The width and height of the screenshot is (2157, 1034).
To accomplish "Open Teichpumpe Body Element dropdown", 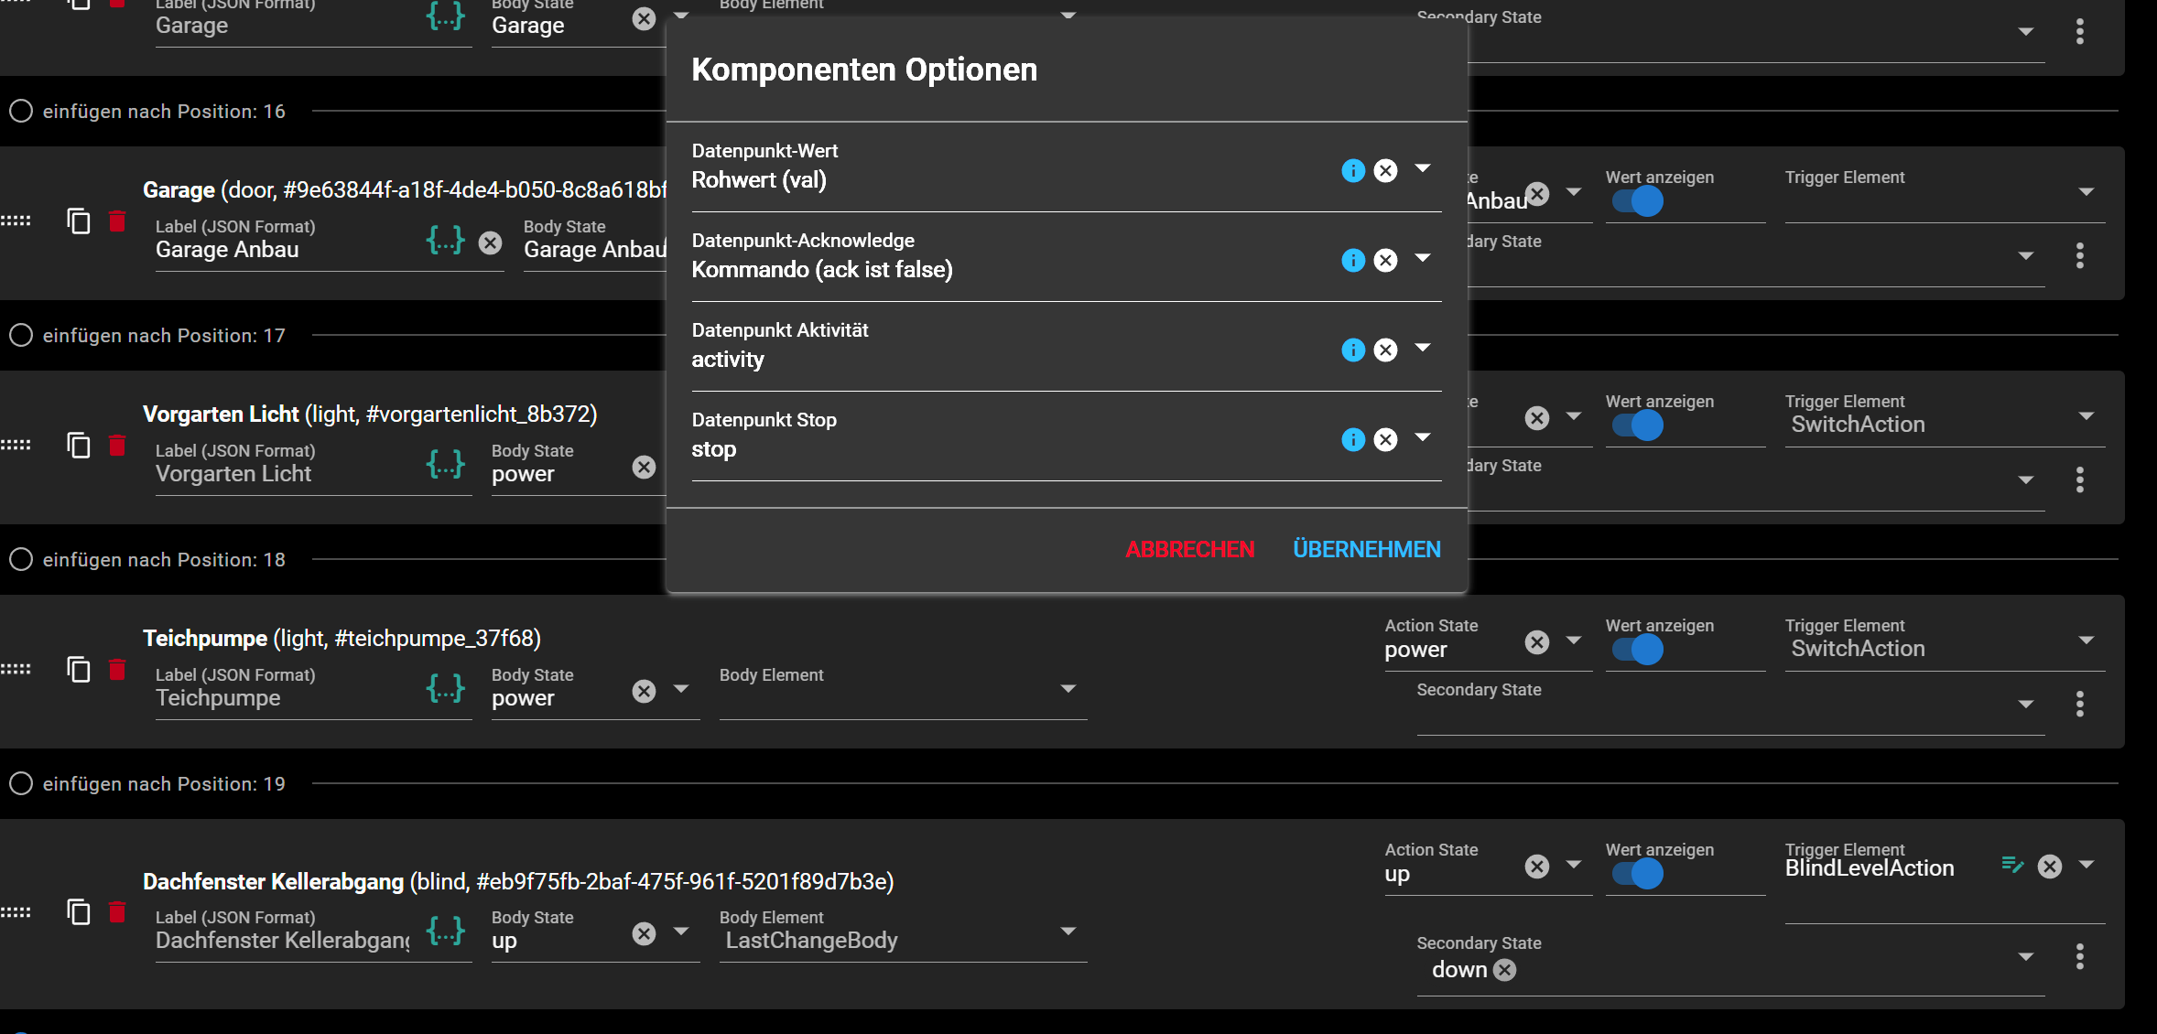I will pos(1068,689).
